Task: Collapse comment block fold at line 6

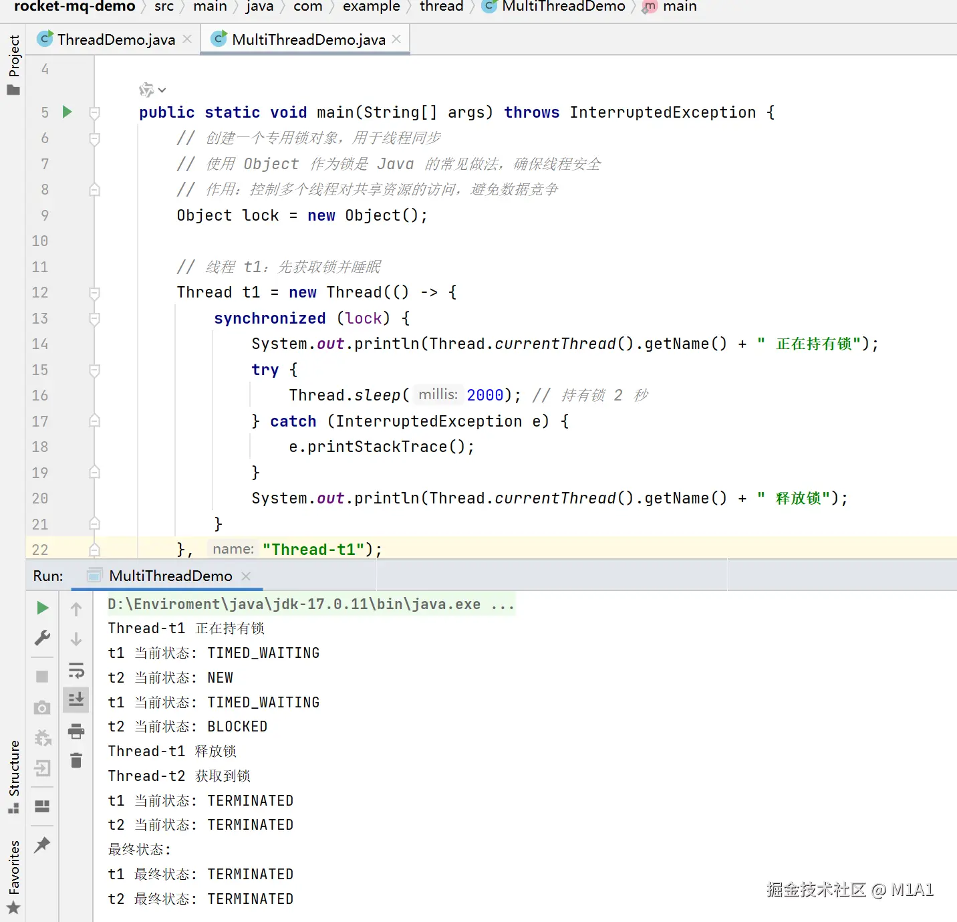Action: point(95,138)
